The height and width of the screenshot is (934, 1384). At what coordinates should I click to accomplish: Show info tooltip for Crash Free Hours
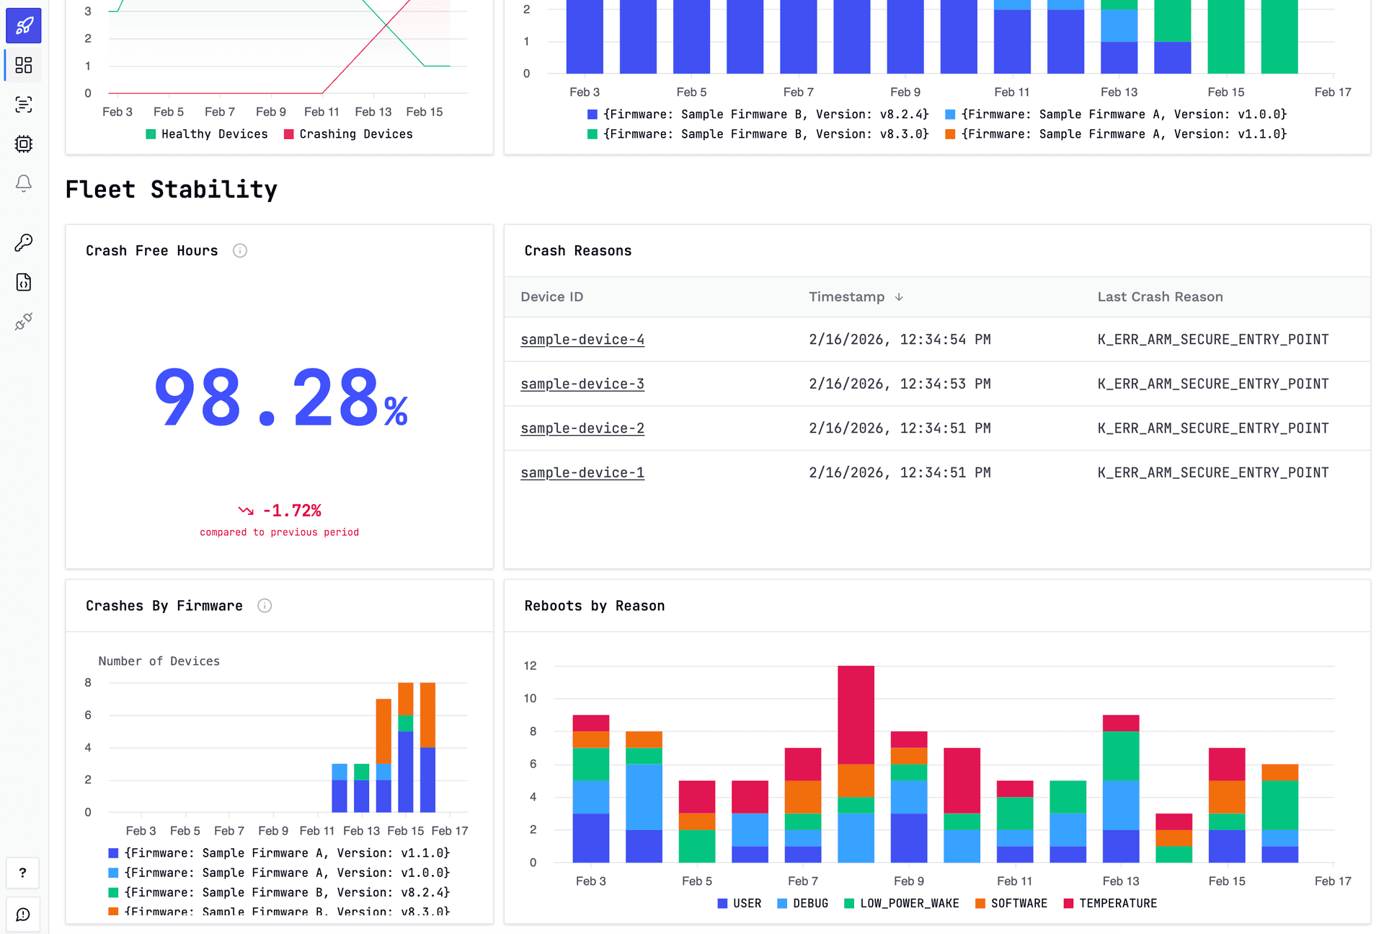pos(240,250)
